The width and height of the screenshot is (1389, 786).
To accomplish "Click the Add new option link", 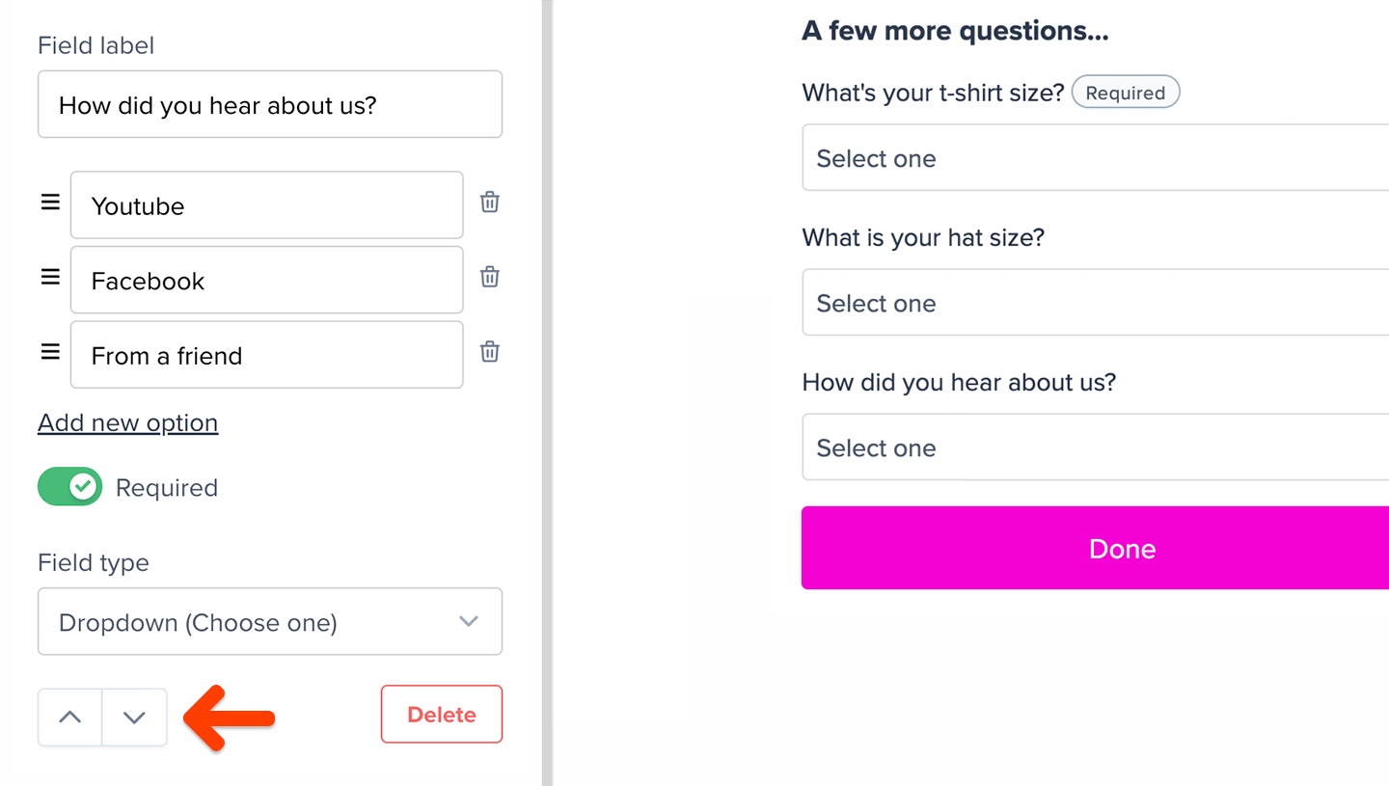I will point(127,422).
